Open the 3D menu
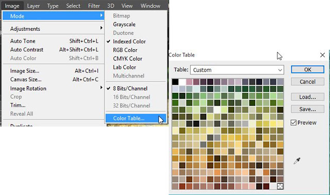 pos(110,6)
